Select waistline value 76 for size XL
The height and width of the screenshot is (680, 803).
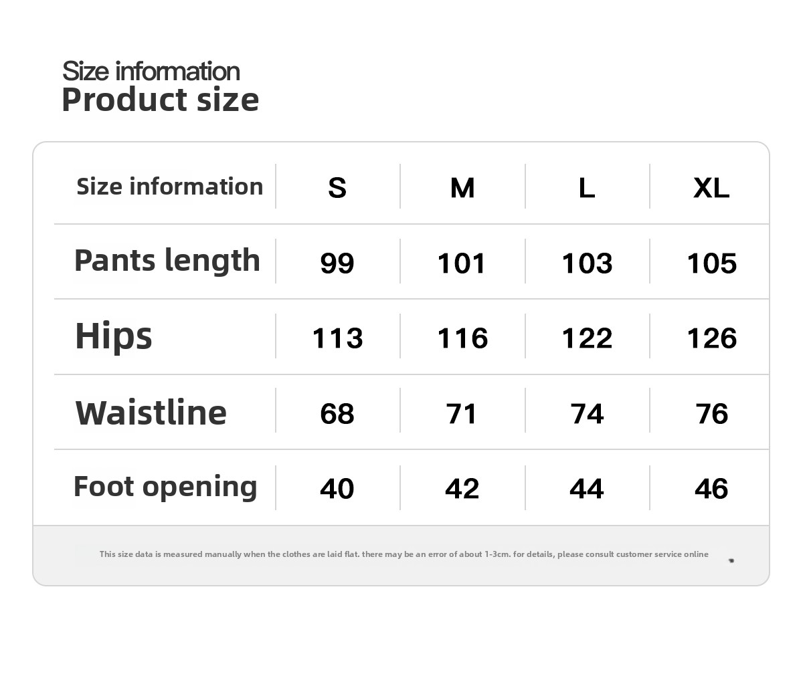pyautogui.click(x=711, y=414)
